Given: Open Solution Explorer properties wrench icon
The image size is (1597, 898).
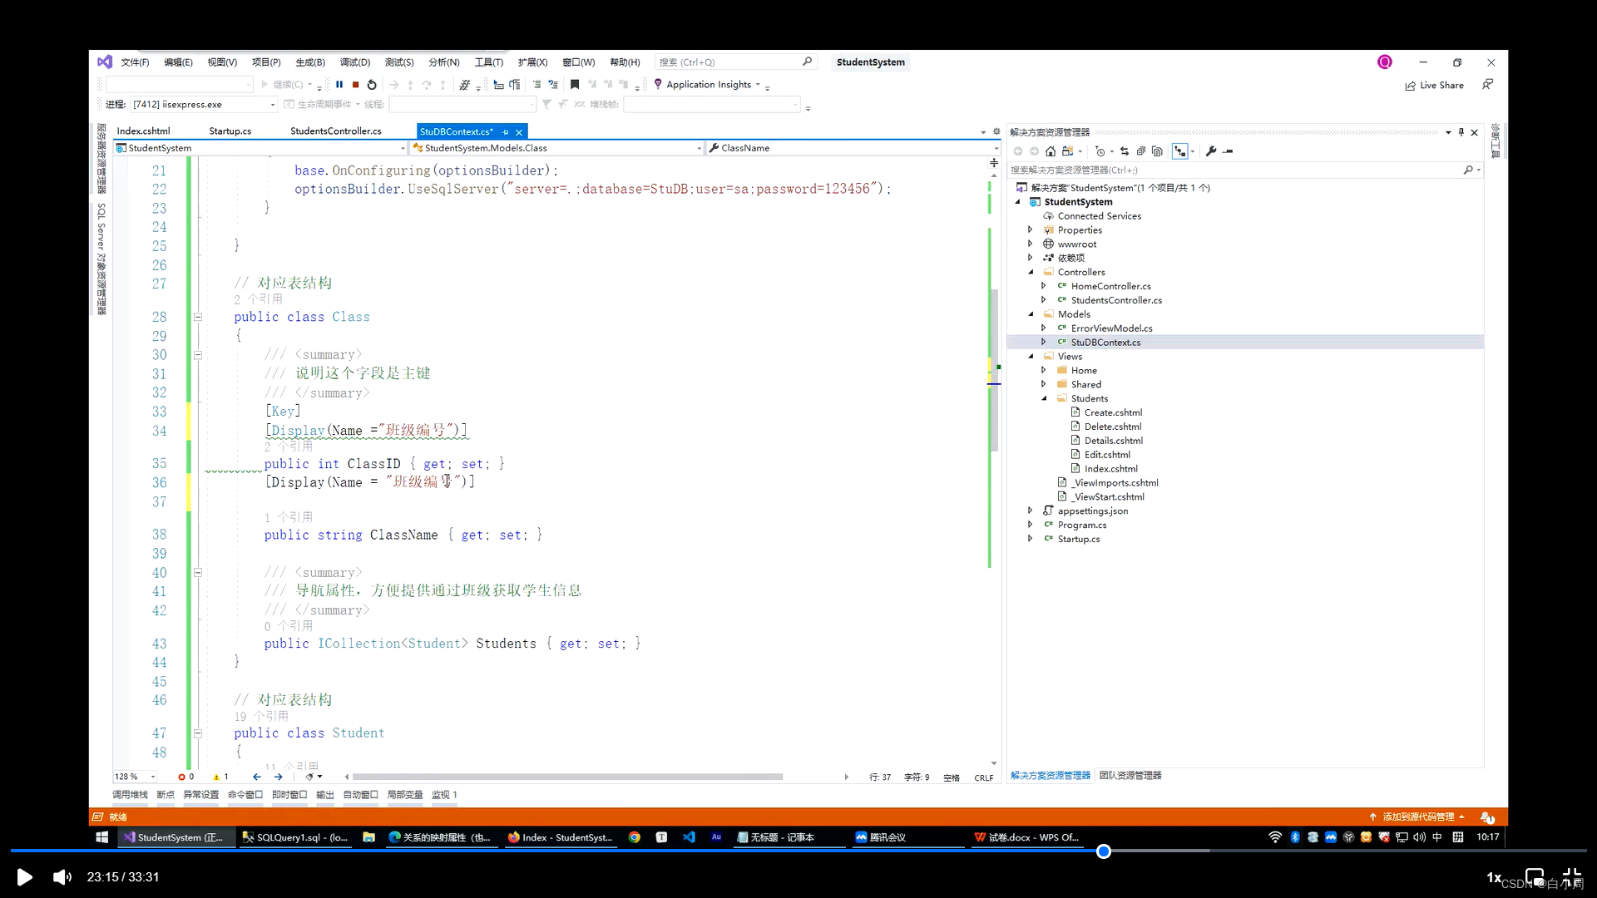Looking at the screenshot, I should [x=1211, y=151].
